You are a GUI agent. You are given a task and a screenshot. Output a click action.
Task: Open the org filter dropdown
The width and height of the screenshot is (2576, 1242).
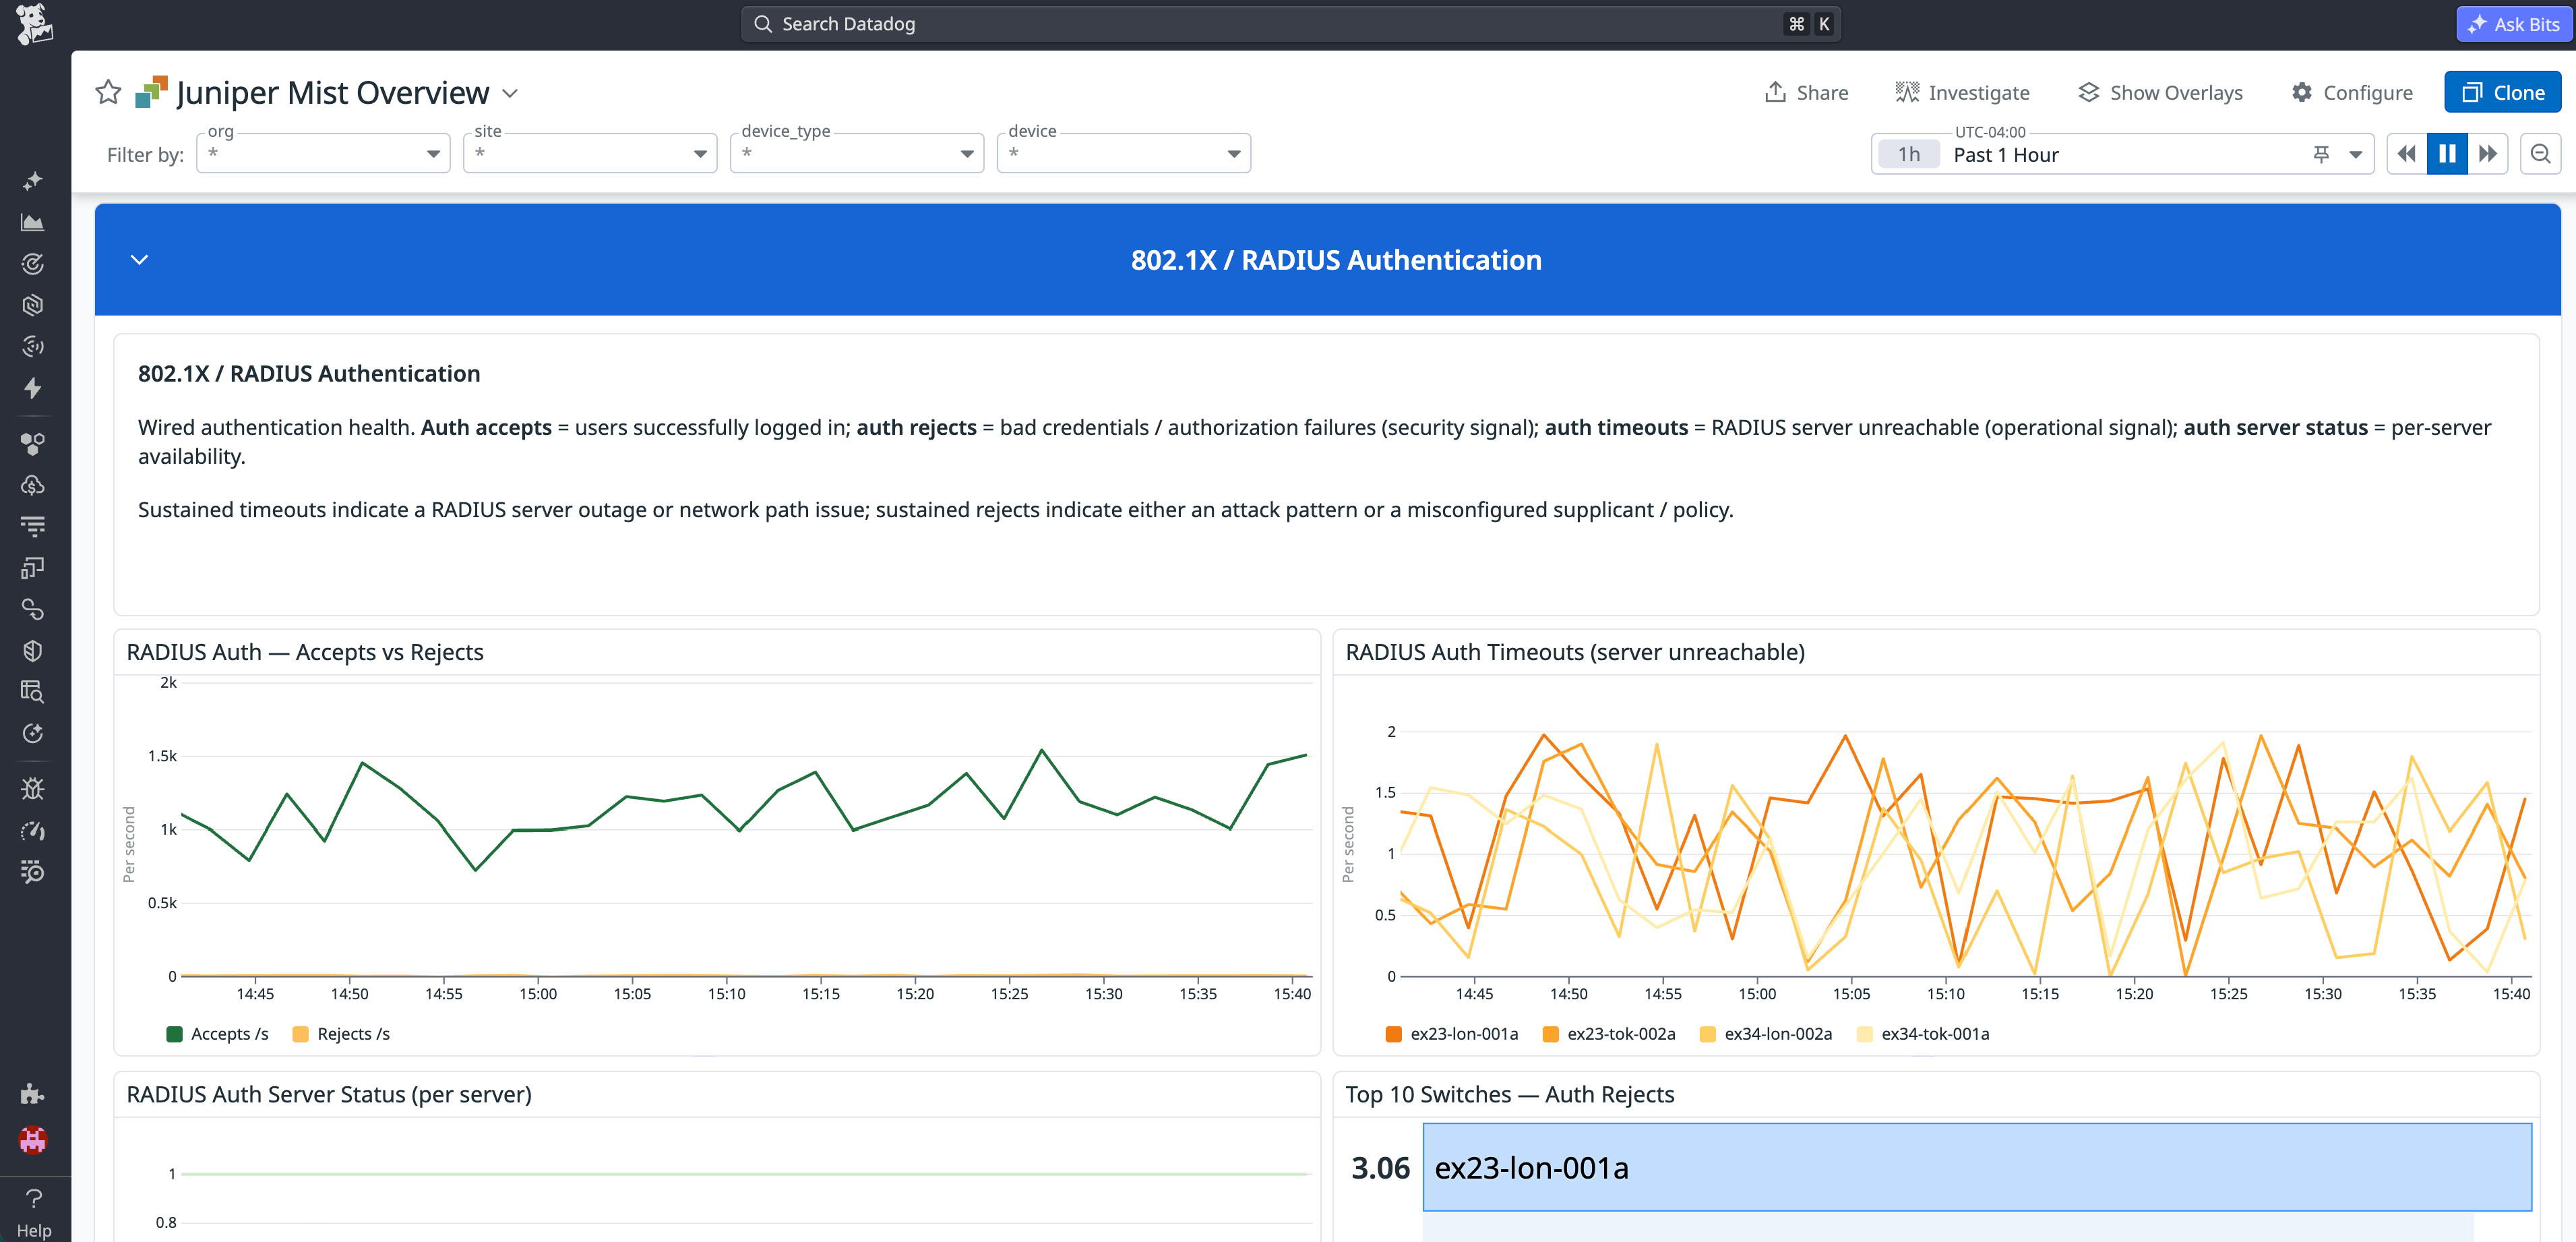323,153
